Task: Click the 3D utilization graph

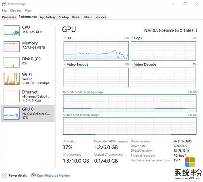Action: pyautogui.click(x=96, y=51)
